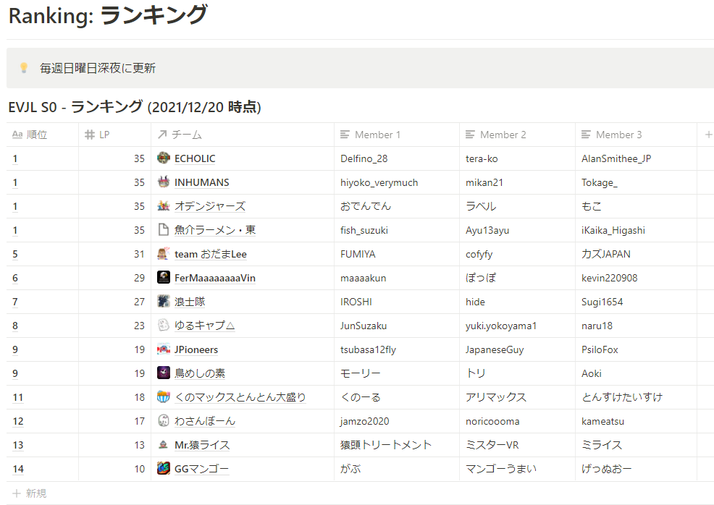Click the lightbulb callout icon

coord(24,68)
